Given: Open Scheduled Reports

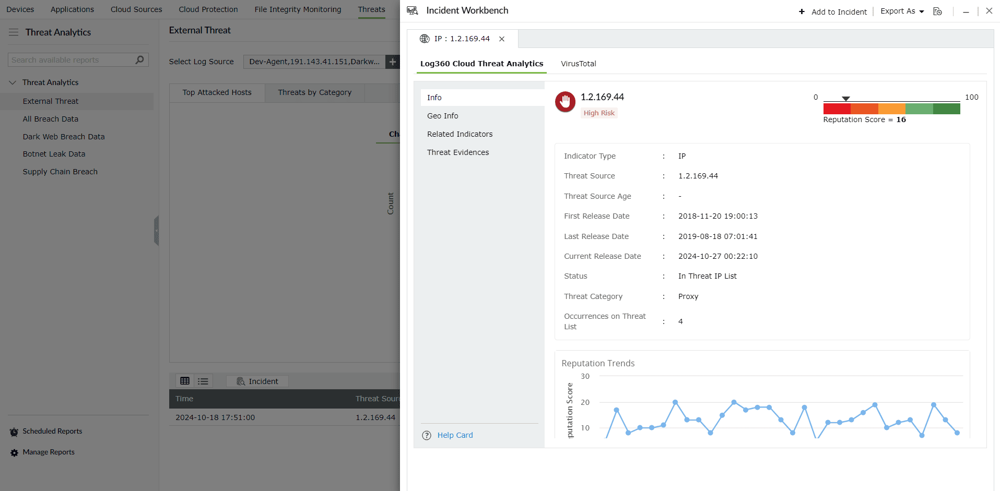Looking at the screenshot, I should (x=52, y=432).
